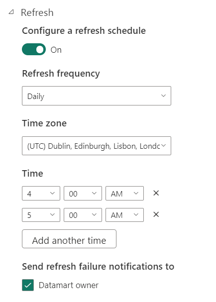This screenshot has width=216, height=302.
Task: Open the minutes dropdown of the 5 AM row
Action: point(83,215)
